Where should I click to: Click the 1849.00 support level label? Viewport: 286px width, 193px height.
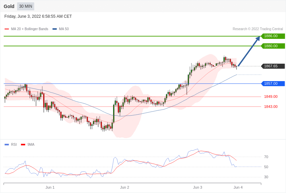click(271, 96)
